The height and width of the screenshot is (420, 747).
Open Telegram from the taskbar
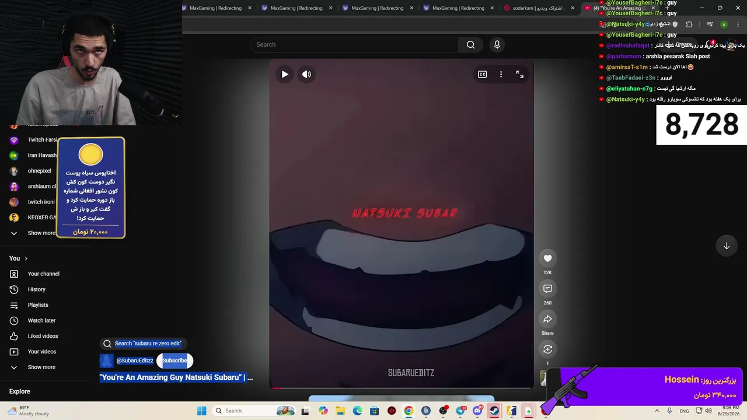[x=460, y=411]
